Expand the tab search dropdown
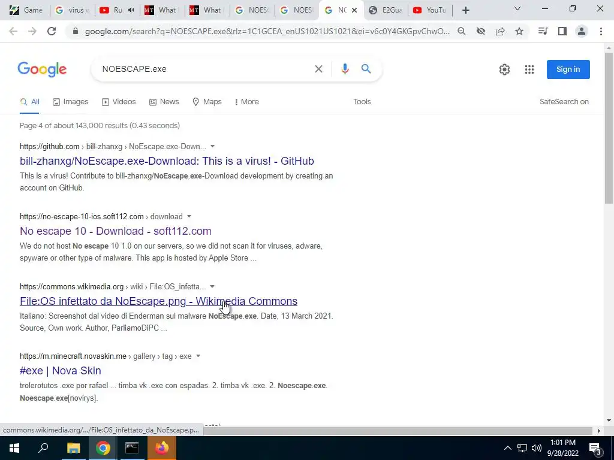The height and width of the screenshot is (460, 614). coord(517,8)
